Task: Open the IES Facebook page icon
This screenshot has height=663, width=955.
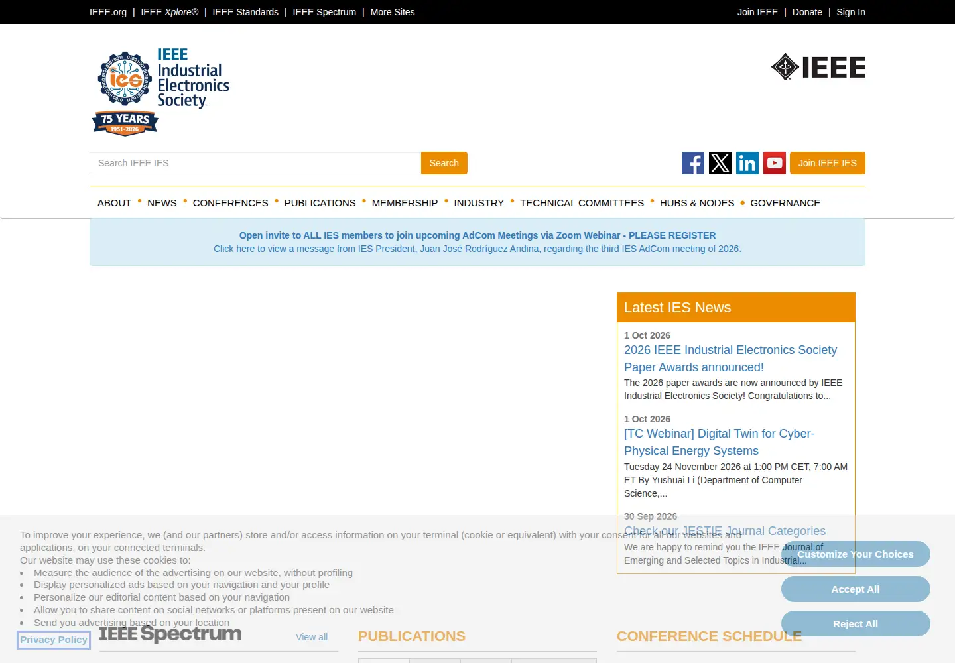Action: tap(693, 163)
